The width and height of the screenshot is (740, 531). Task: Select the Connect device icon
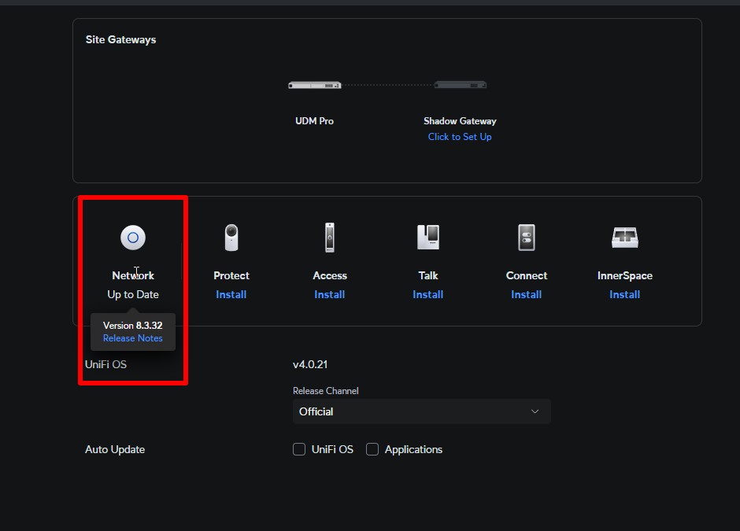pyautogui.click(x=527, y=238)
